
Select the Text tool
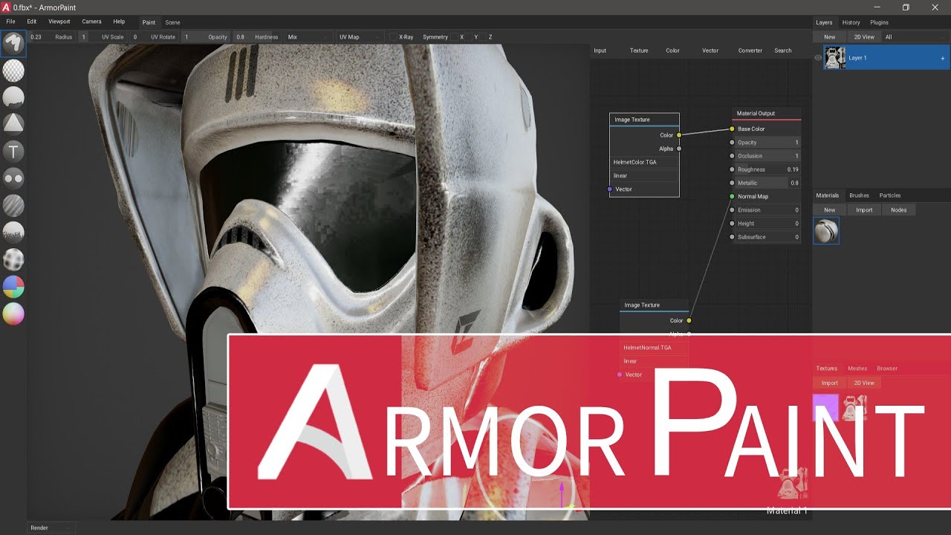click(13, 152)
